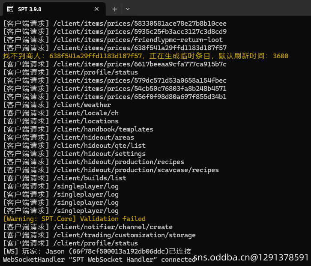311x266 pixels.
Task: Click the notifier/channel/create request line
Action: (88, 227)
